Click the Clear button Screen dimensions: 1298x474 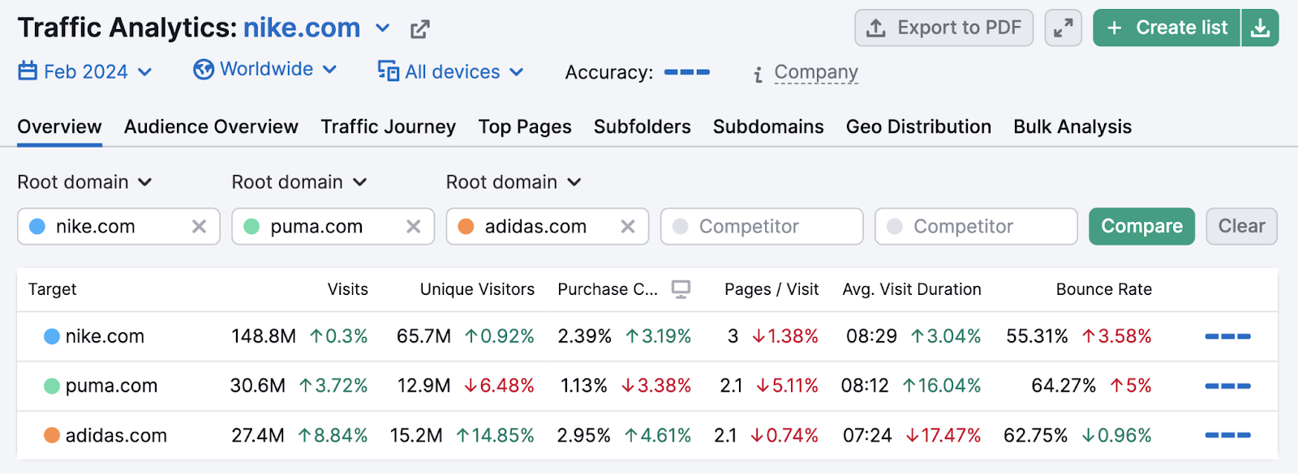(1241, 227)
